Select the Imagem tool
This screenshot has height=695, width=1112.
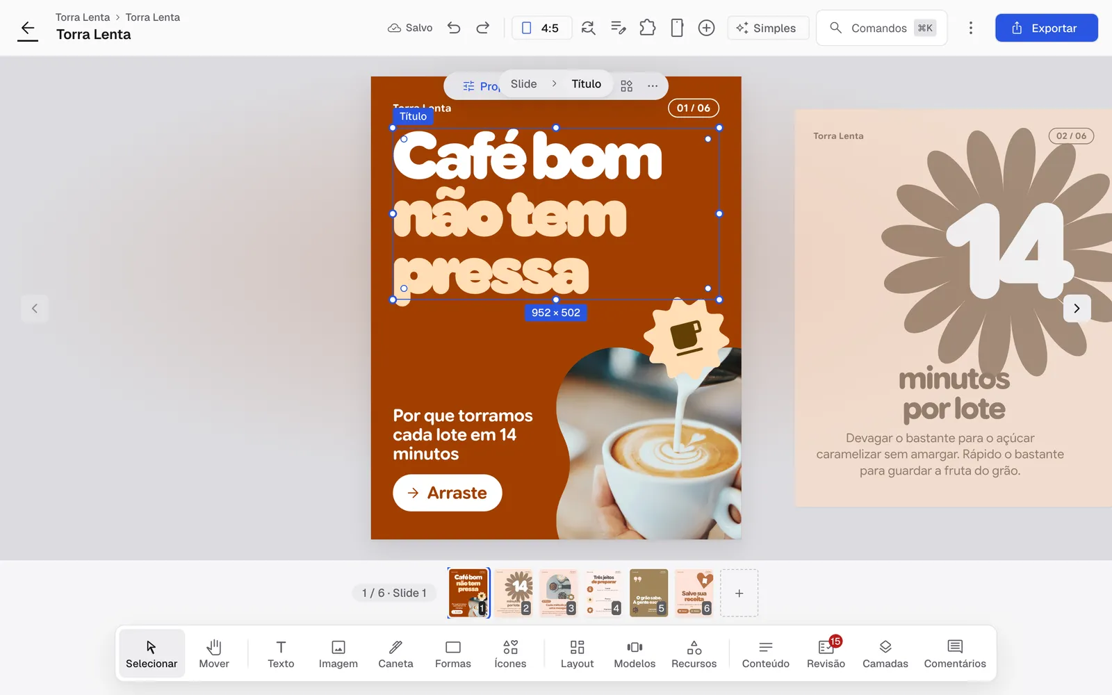click(338, 654)
